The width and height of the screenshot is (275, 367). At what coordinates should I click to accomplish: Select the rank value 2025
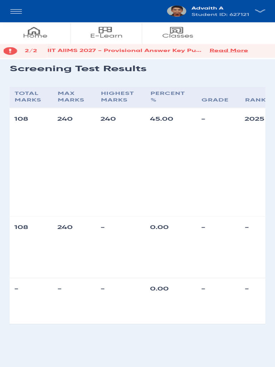coord(254,119)
